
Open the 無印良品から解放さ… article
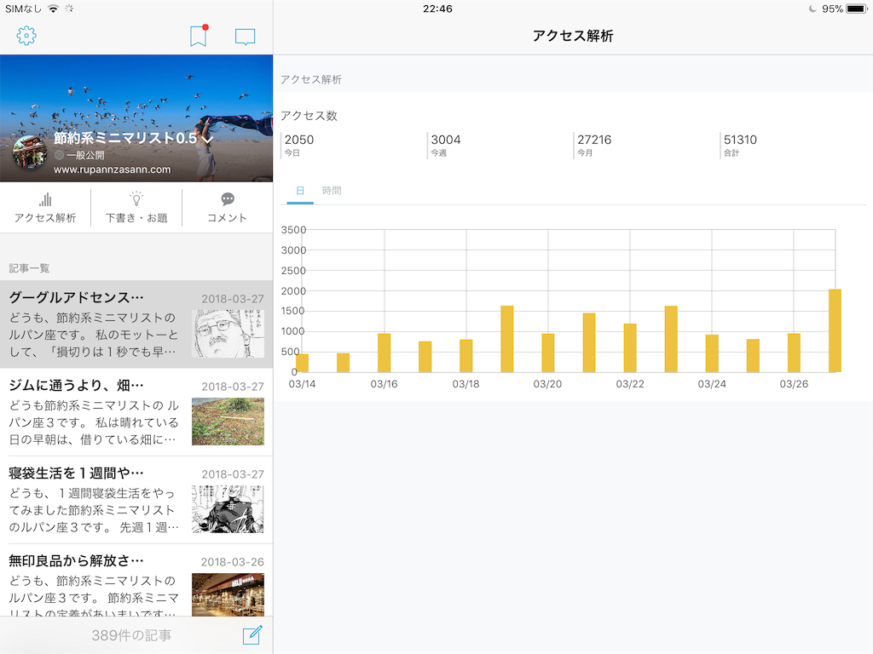(x=136, y=580)
